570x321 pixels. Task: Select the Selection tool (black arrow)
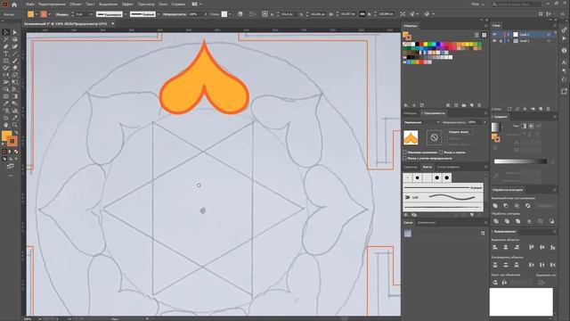click(x=6, y=32)
